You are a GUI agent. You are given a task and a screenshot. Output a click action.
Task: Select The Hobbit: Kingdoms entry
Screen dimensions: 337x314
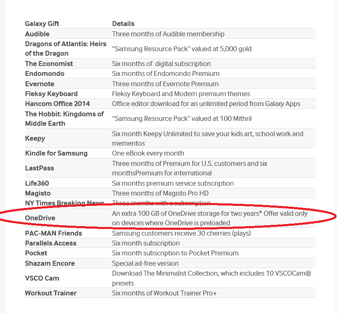click(x=64, y=118)
